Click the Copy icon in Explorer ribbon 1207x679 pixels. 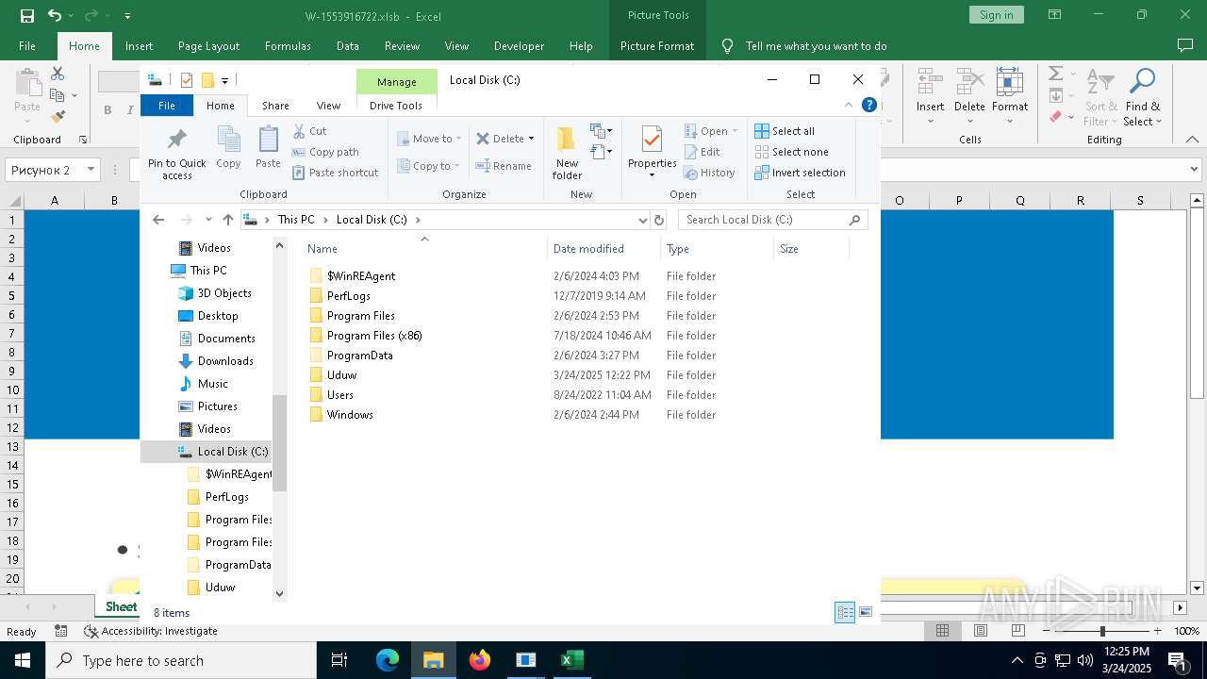(x=228, y=141)
